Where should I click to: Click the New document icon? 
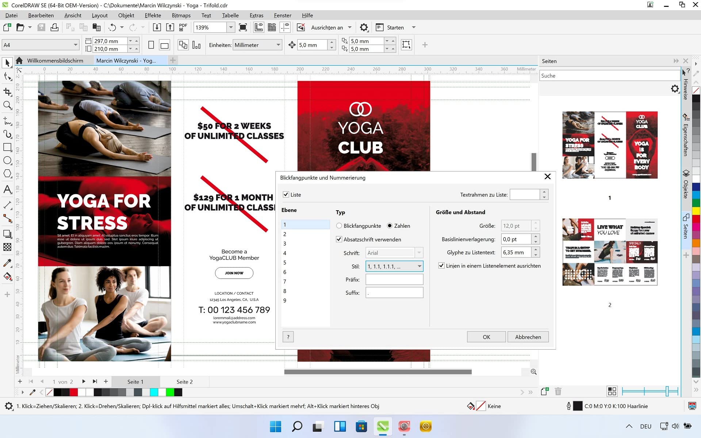7,27
